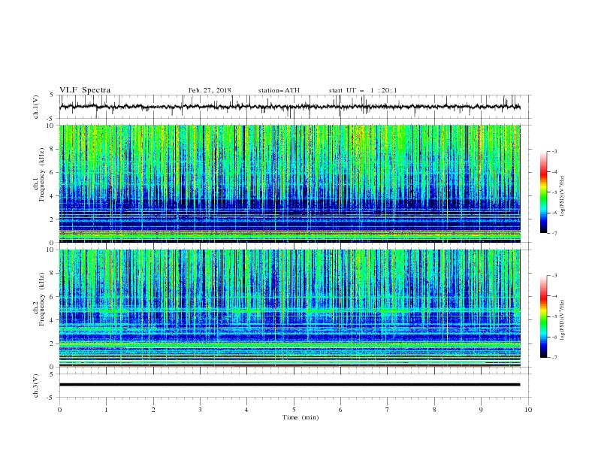
Task: Click the 'Time (min)' axis title
Action: coord(301,417)
